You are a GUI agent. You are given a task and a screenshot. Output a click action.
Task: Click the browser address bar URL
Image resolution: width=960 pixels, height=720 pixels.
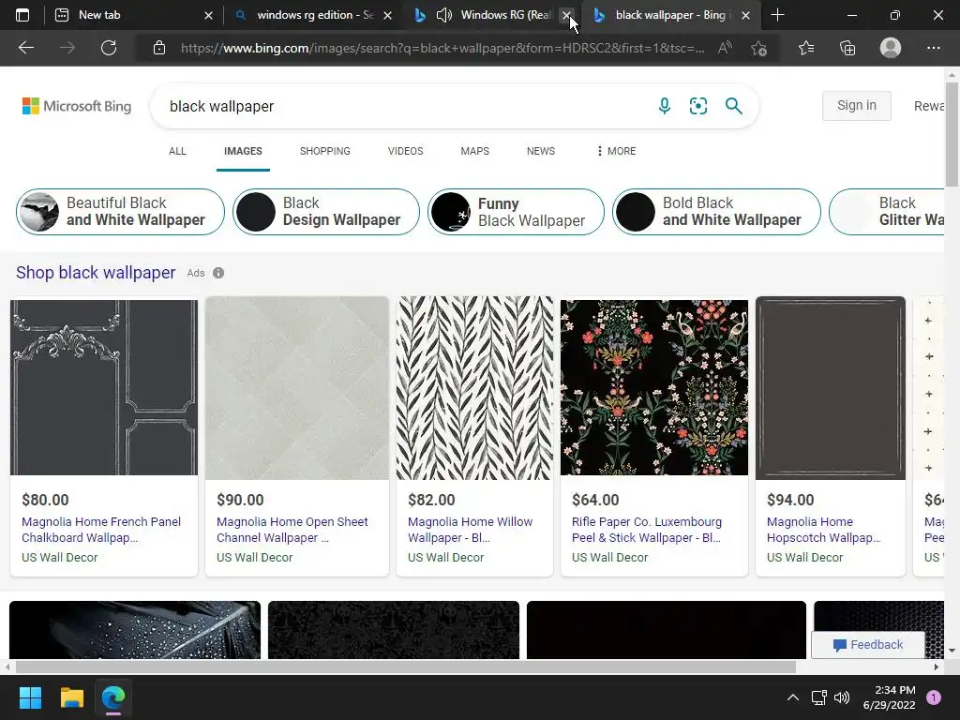click(442, 48)
